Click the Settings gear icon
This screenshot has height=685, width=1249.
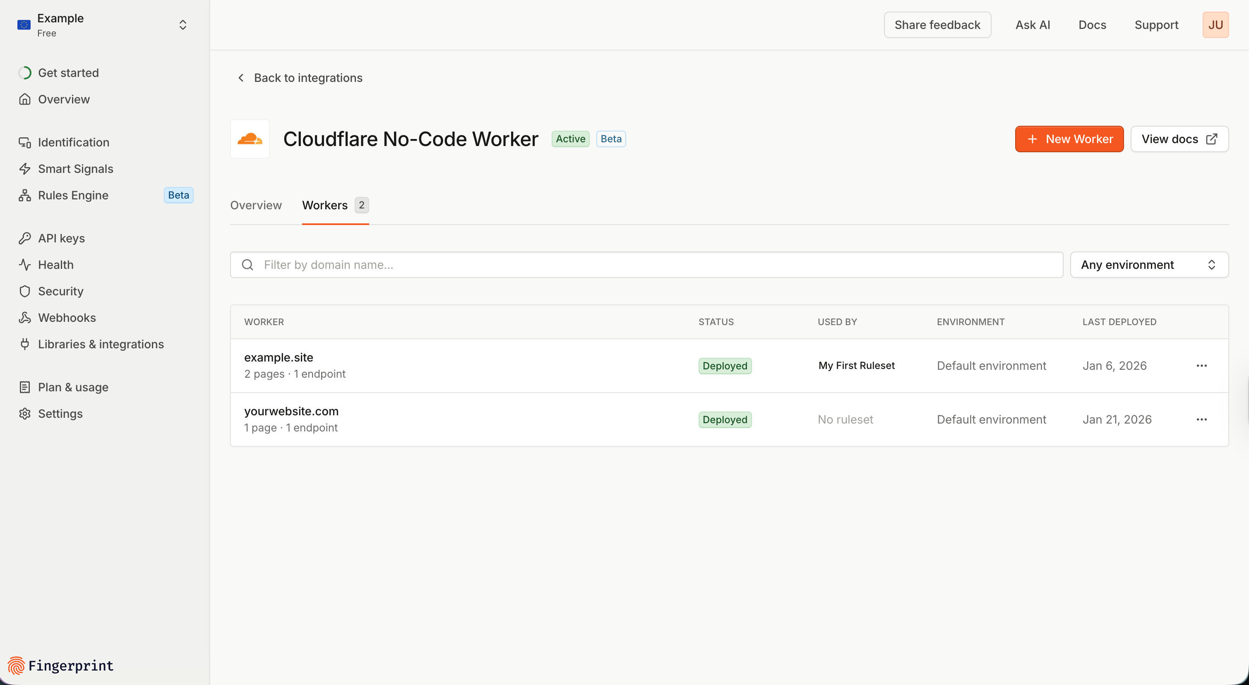click(25, 414)
